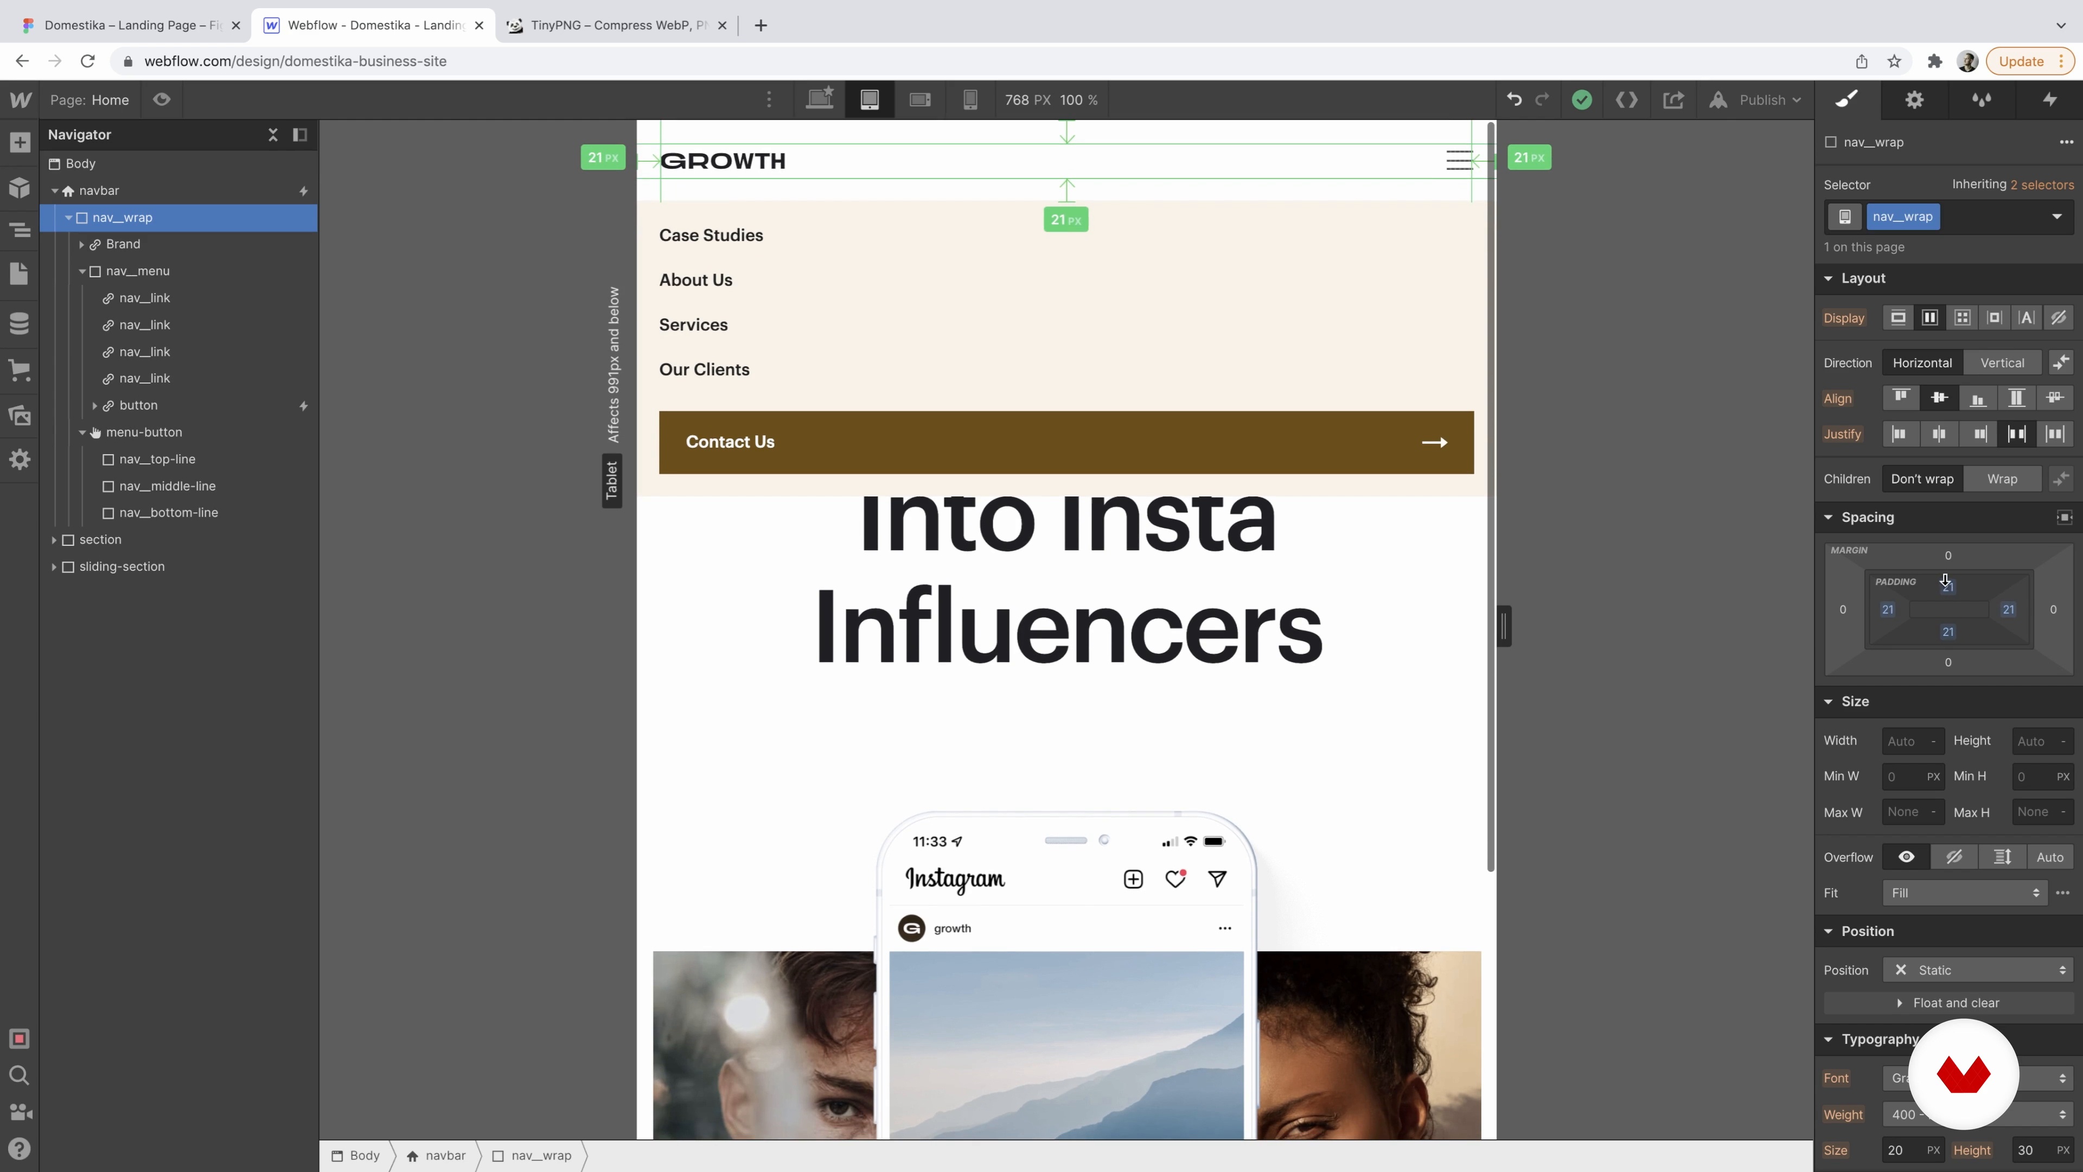Image resolution: width=2083 pixels, height=1172 pixels.
Task: Set Direction to Vertical
Action: (2001, 362)
